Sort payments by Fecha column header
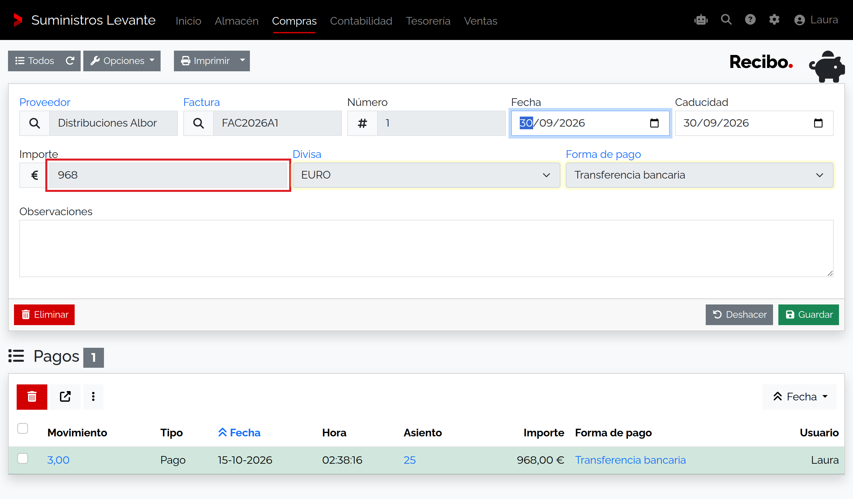The image size is (853, 499). coord(239,433)
